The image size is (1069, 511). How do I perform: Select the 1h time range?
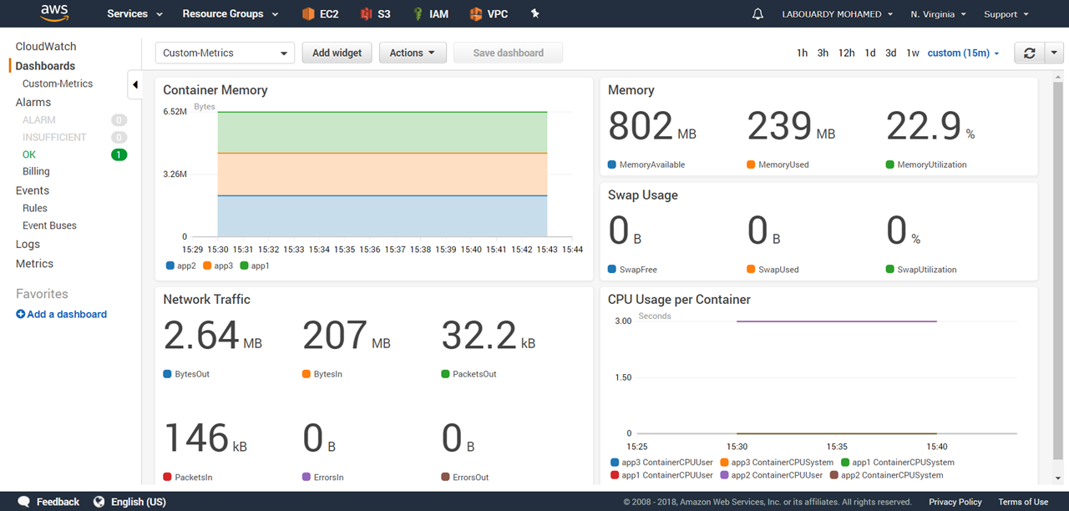(x=802, y=53)
